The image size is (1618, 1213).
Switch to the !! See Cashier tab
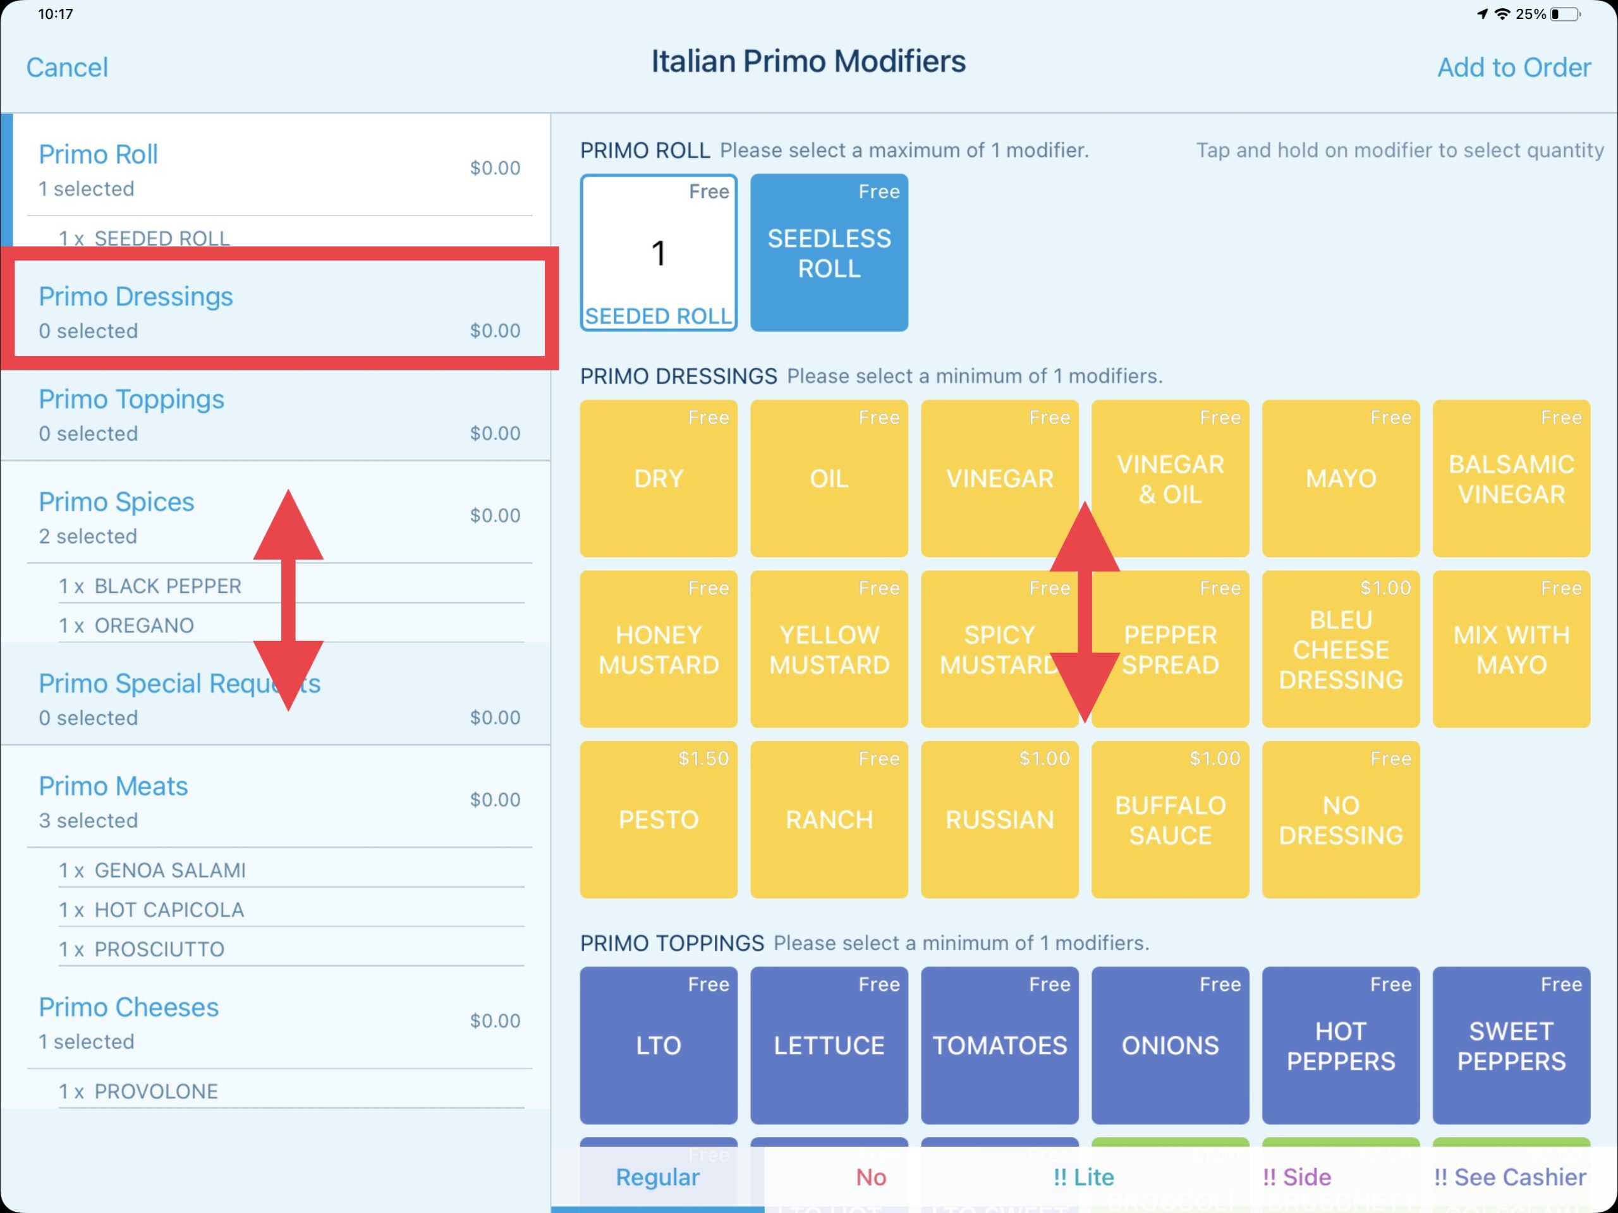tap(1510, 1176)
